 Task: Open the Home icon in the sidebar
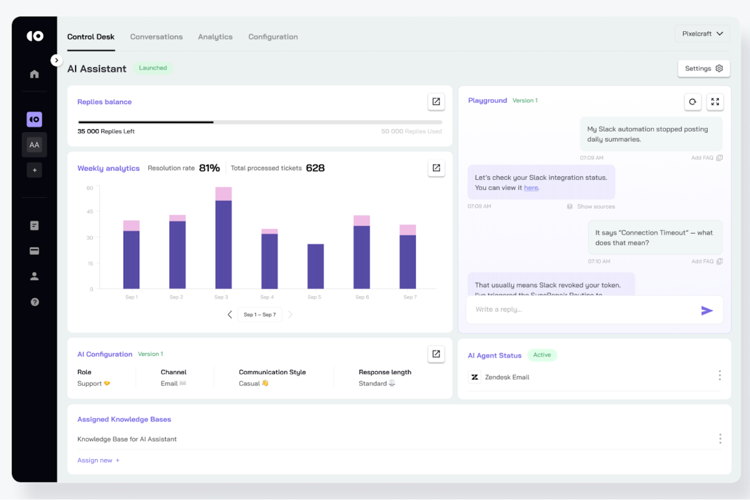pos(34,73)
